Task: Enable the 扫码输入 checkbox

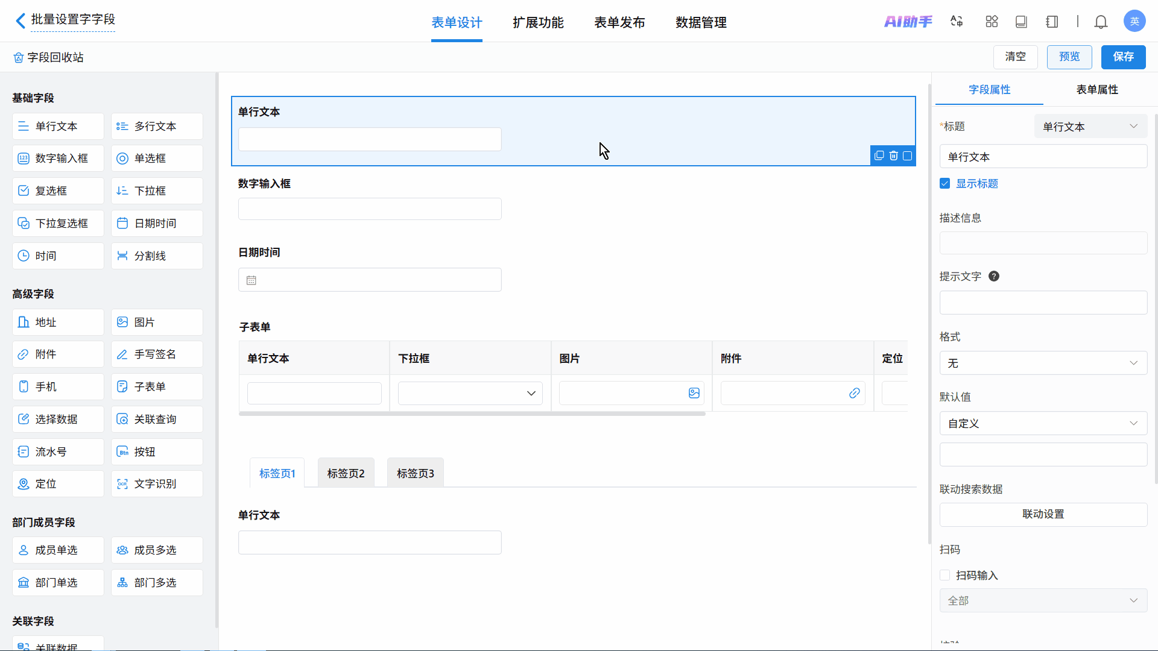Action: click(945, 575)
